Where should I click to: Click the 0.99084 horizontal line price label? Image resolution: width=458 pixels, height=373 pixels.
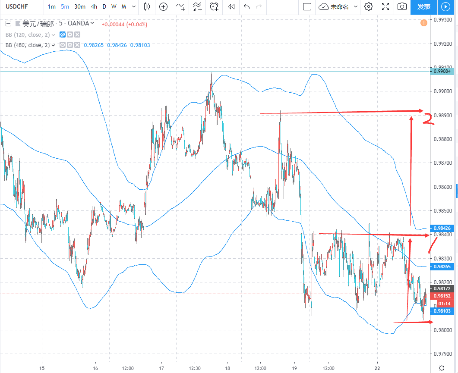pyautogui.click(x=442, y=71)
